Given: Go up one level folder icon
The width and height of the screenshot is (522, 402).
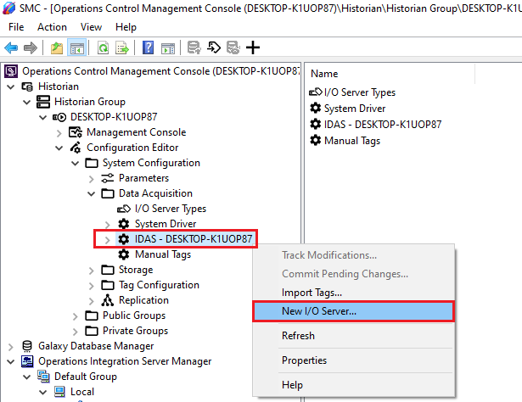Looking at the screenshot, I should [x=57, y=47].
